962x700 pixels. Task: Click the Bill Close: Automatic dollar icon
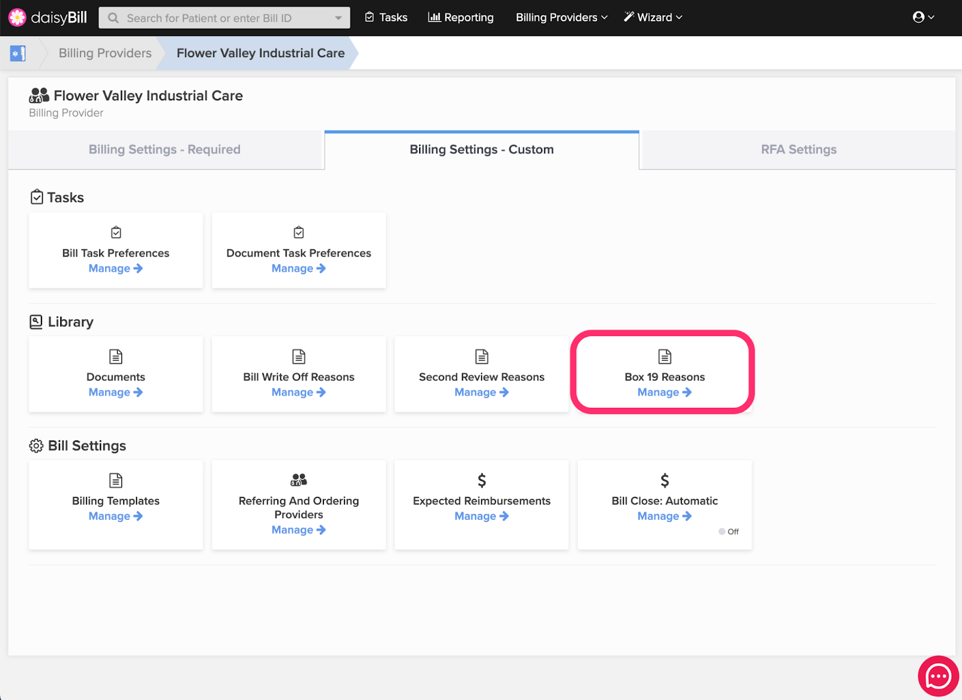coord(664,481)
